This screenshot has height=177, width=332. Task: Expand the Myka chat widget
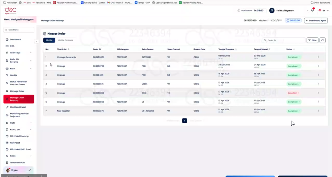point(30,170)
